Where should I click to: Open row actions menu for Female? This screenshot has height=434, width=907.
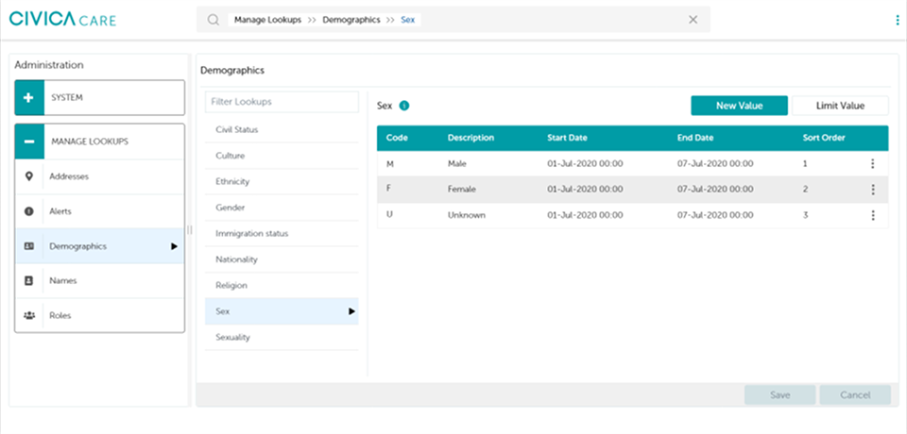pos(873,190)
